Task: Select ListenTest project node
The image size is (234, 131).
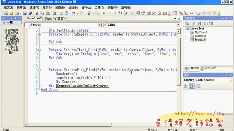Action: 197,28
